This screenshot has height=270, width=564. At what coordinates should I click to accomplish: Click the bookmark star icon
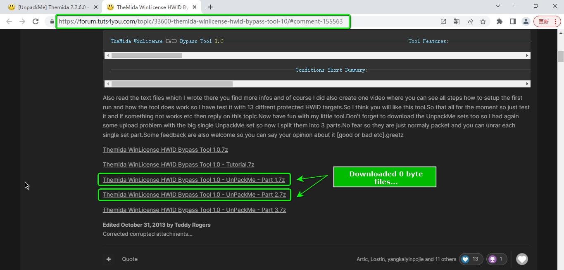(x=483, y=21)
